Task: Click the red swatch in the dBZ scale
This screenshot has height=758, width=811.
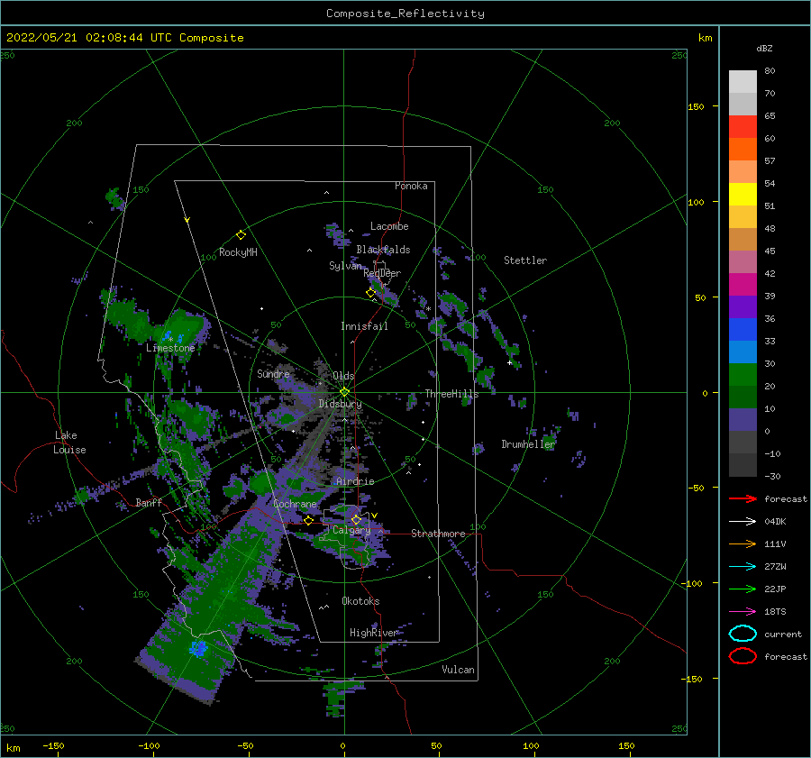Action: click(743, 127)
